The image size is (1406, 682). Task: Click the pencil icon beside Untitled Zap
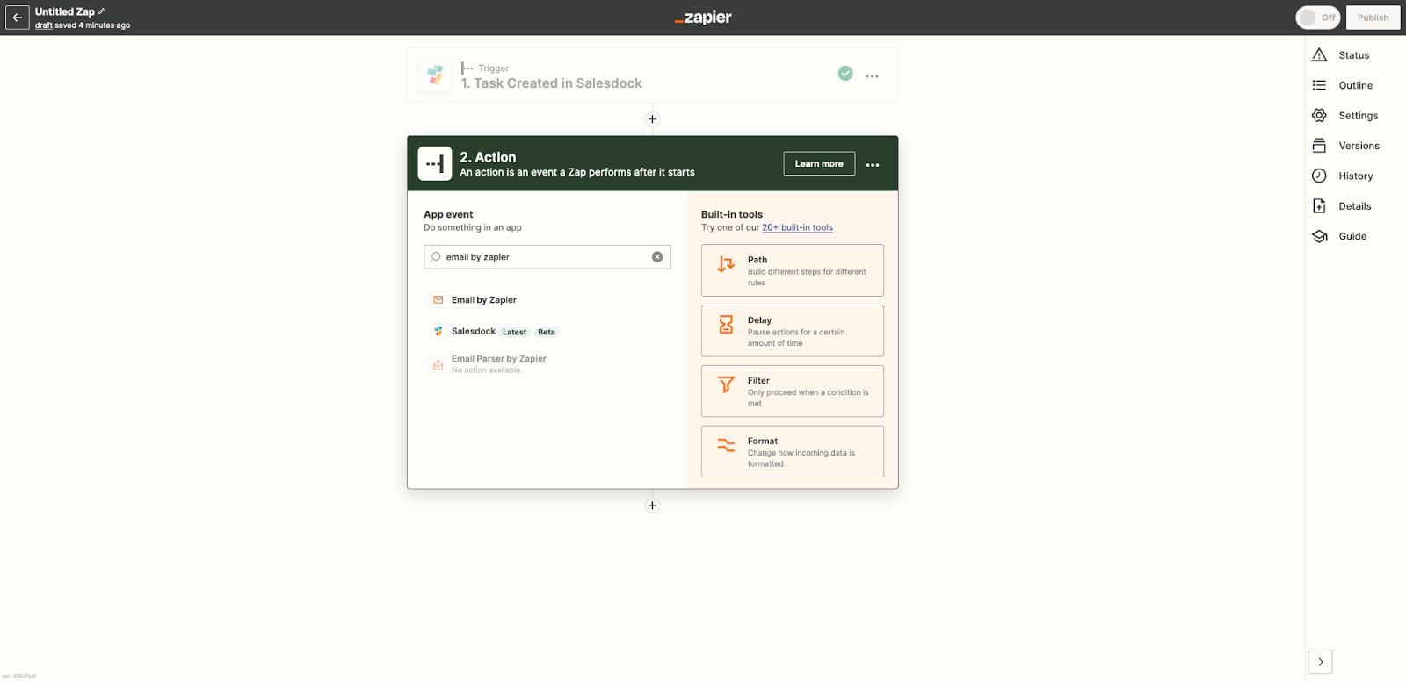(102, 11)
